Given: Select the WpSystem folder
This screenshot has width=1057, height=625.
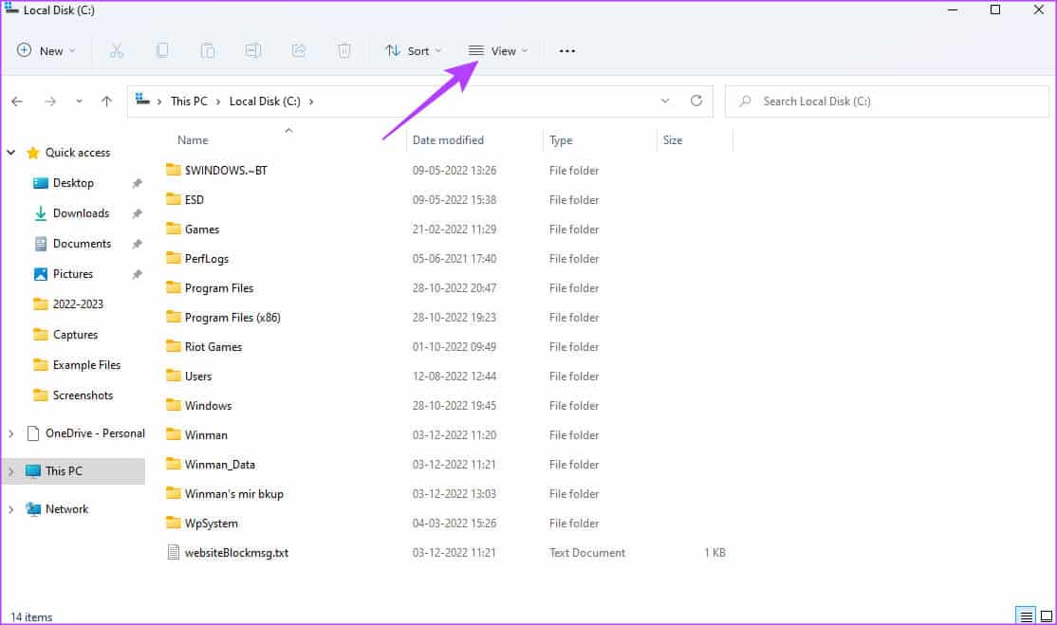Looking at the screenshot, I should pos(211,524).
